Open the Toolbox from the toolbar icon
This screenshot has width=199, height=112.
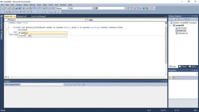(141, 8)
